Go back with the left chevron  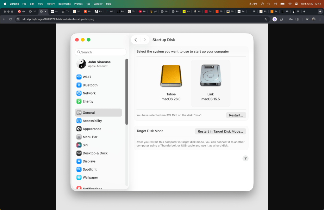click(136, 40)
